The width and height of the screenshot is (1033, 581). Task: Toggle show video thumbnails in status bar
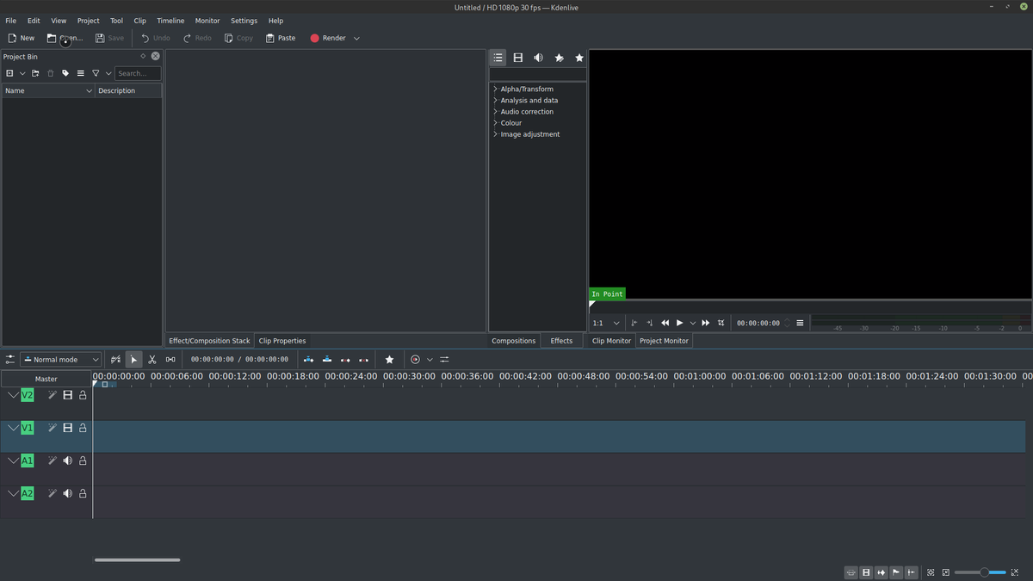click(x=866, y=572)
